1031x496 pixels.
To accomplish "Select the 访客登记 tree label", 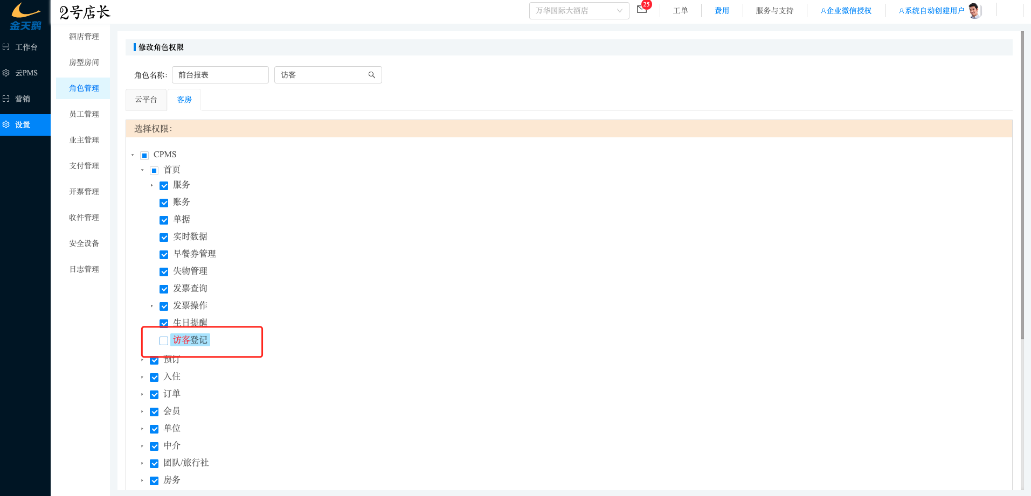I will [x=190, y=340].
